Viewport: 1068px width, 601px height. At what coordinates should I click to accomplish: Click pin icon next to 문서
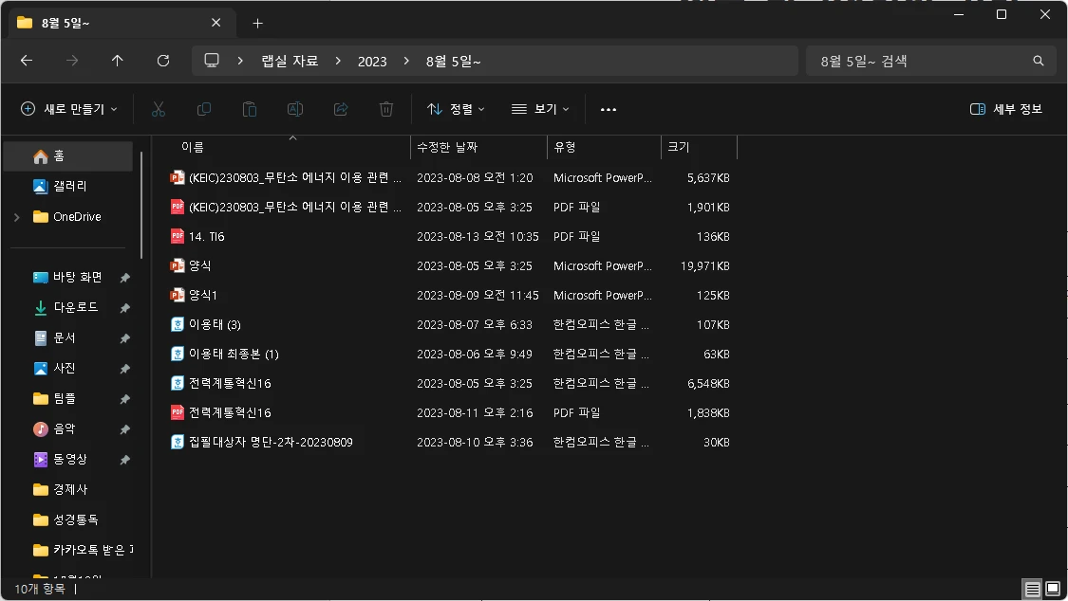pos(124,338)
